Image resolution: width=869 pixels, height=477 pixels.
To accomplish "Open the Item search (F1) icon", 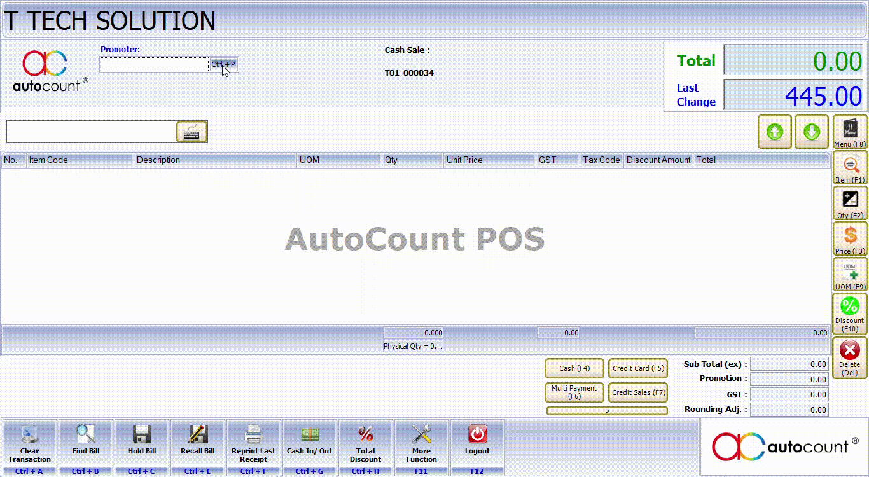I will point(850,168).
